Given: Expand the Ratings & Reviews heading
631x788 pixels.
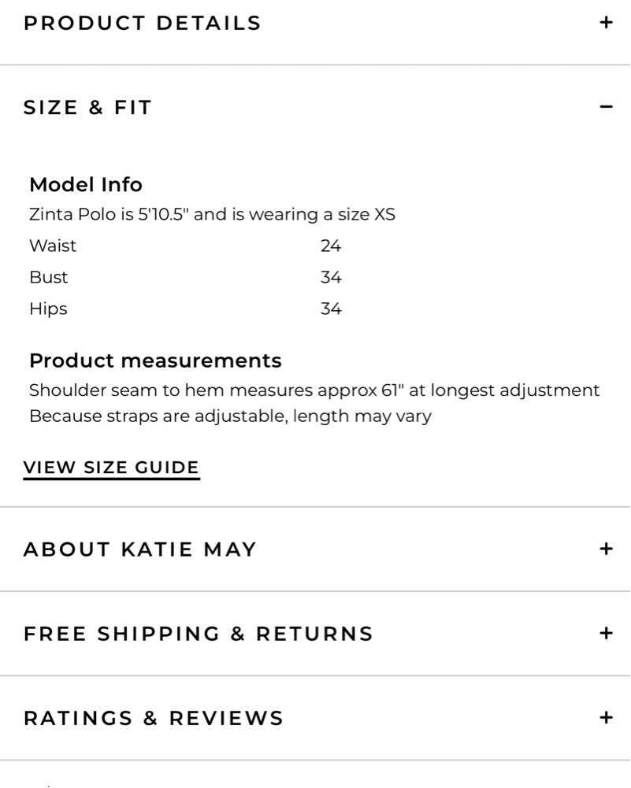Looking at the screenshot, I should [154, 718].
